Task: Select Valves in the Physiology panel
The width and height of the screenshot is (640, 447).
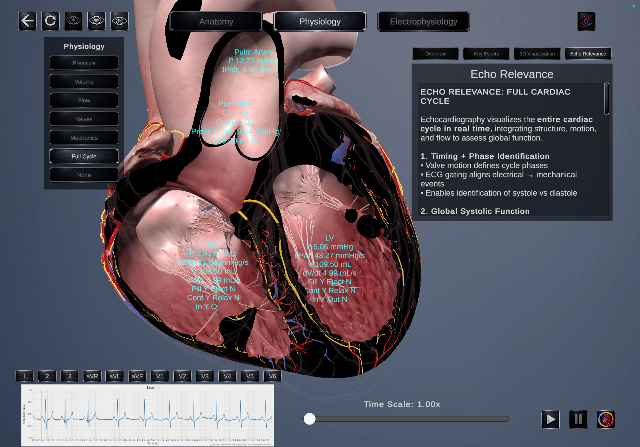Action: coord(84,119)
